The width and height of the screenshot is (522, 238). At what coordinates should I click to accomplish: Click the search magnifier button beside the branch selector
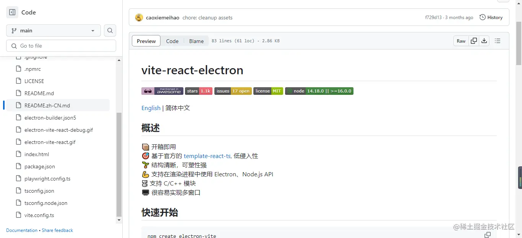click(x=110, y=30)
